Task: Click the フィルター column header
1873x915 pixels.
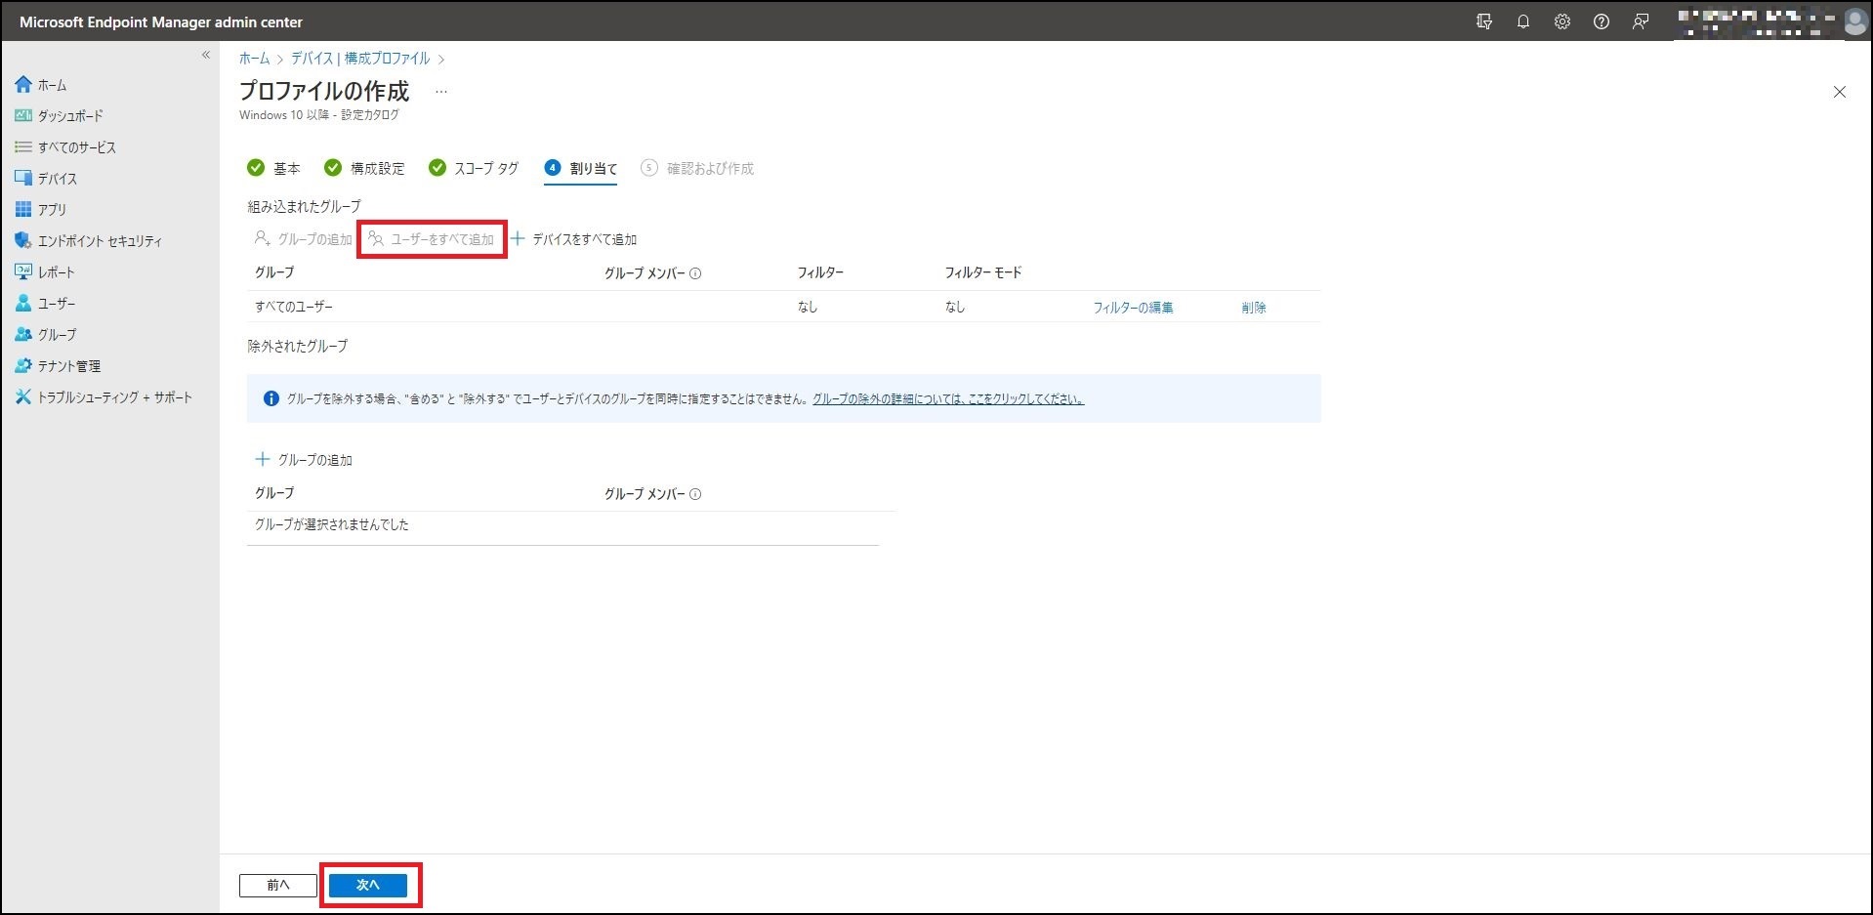Action: (x=820, y=272)
